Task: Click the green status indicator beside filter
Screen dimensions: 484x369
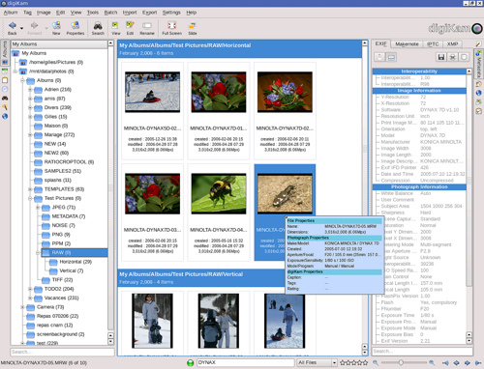Action: pyautogui.click(x=190, y=362)
